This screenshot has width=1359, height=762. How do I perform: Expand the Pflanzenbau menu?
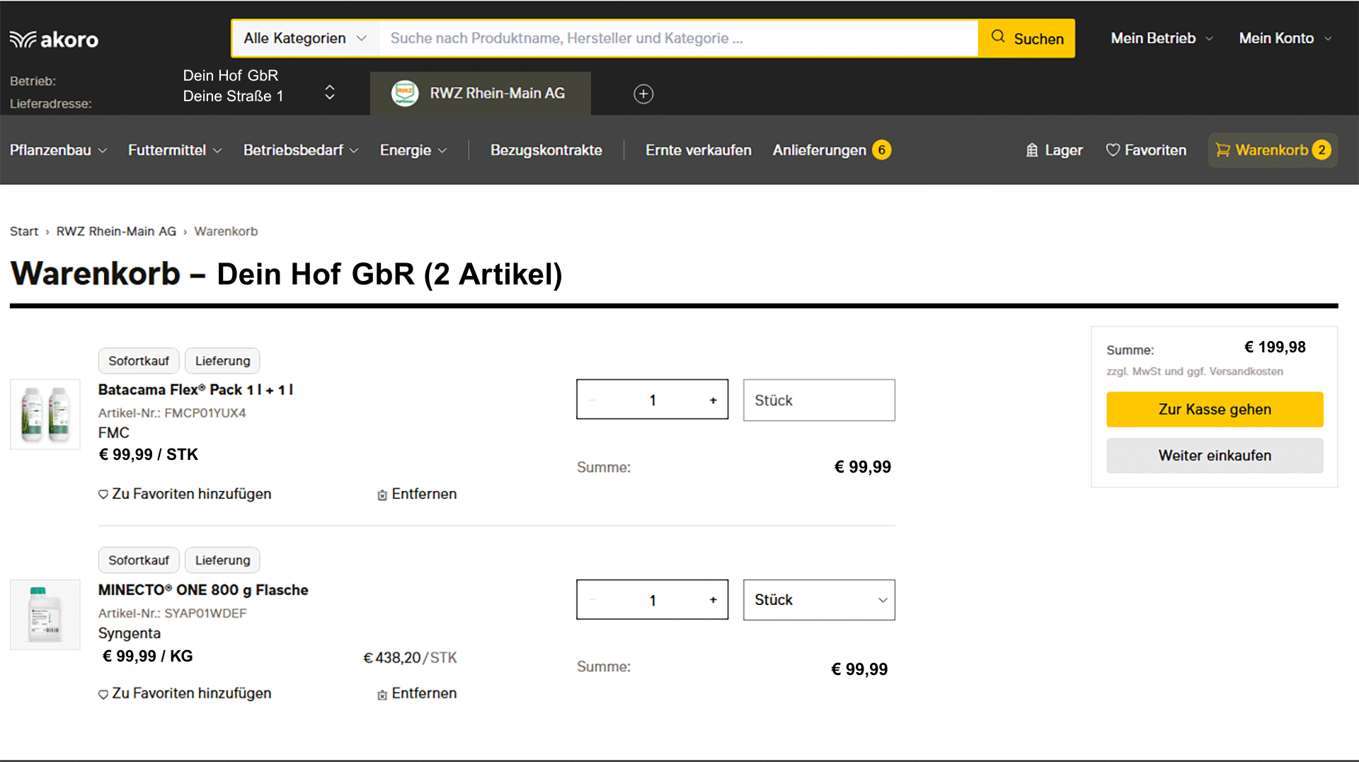58,150
